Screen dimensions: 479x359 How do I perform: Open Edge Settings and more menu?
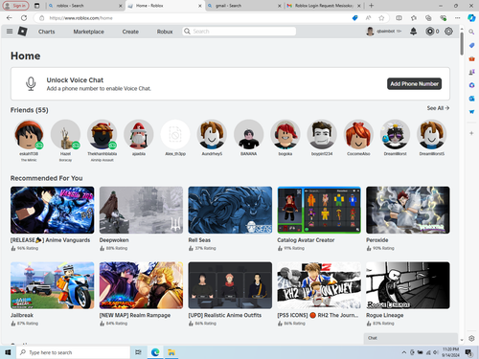[458, 18]
